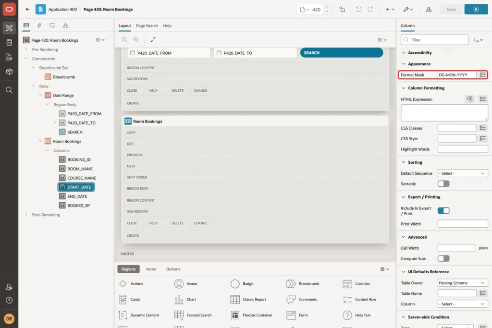Open HTML Expression code editor icon
This screenshot has height=328, width=492.
469,99
